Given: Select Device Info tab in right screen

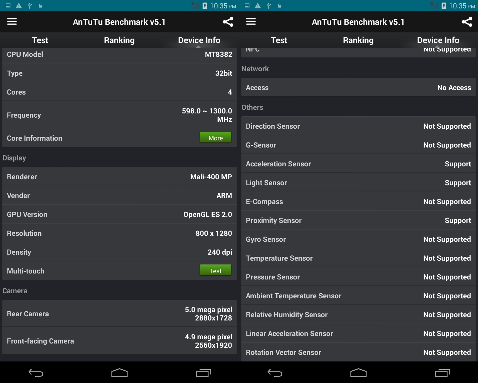Looking at the screenshot, I should click(x=438, y=40).
